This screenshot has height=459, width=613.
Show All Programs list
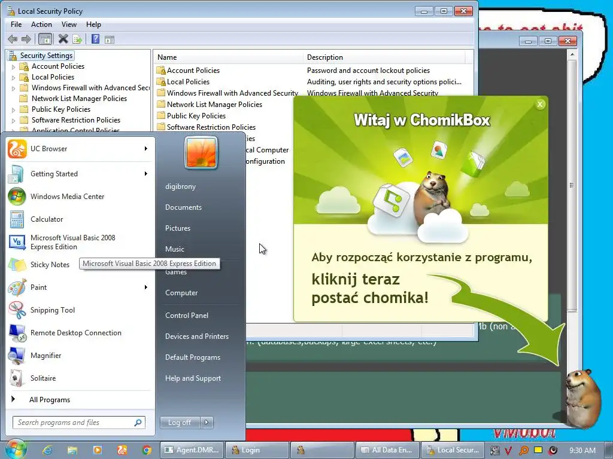tap(50, 400)
